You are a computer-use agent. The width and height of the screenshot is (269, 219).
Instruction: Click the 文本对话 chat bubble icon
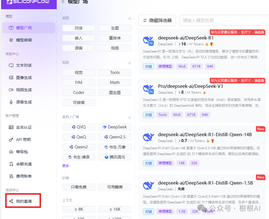tap(11, 66)
